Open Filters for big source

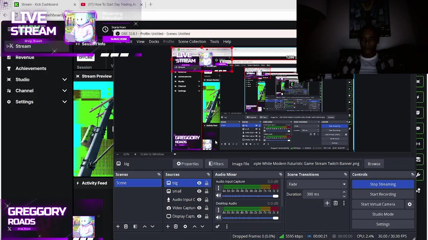[x=216, y=164]
